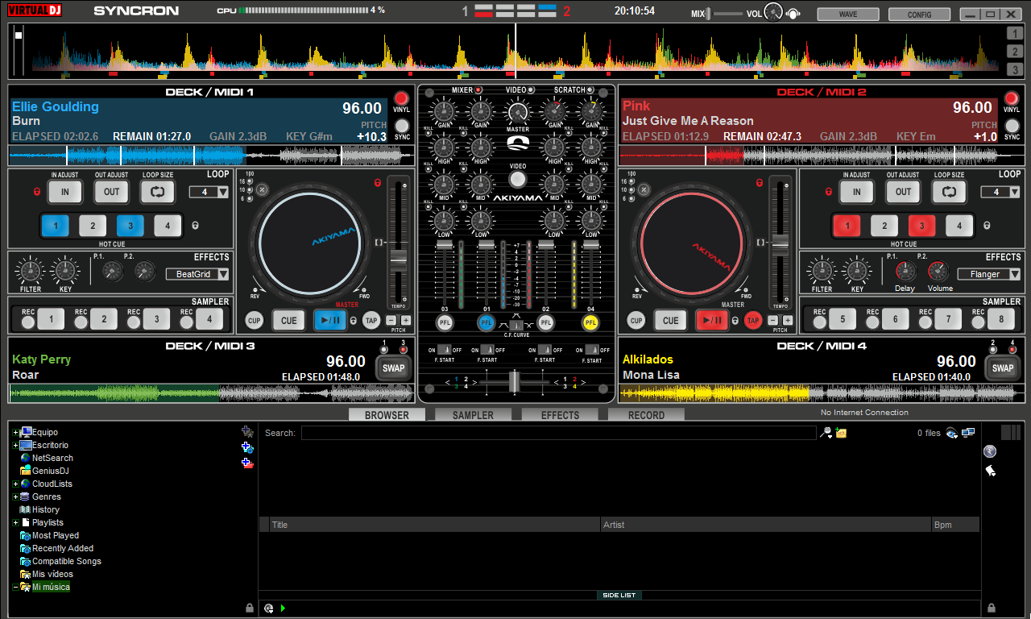Image resolution: width=1031 pixels, height=619 pixels.
Task: Click the pitch plus button on Deck 1
Action: (x=405, y=320)
